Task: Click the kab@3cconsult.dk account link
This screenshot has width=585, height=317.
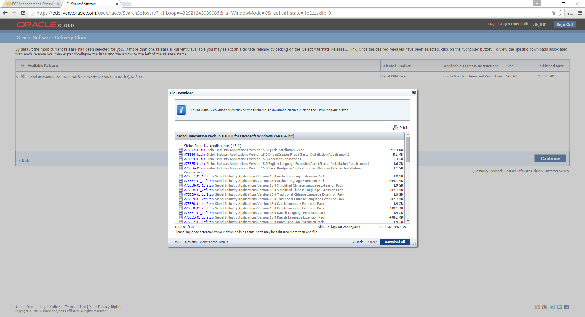Action: (x=513, y=24)
